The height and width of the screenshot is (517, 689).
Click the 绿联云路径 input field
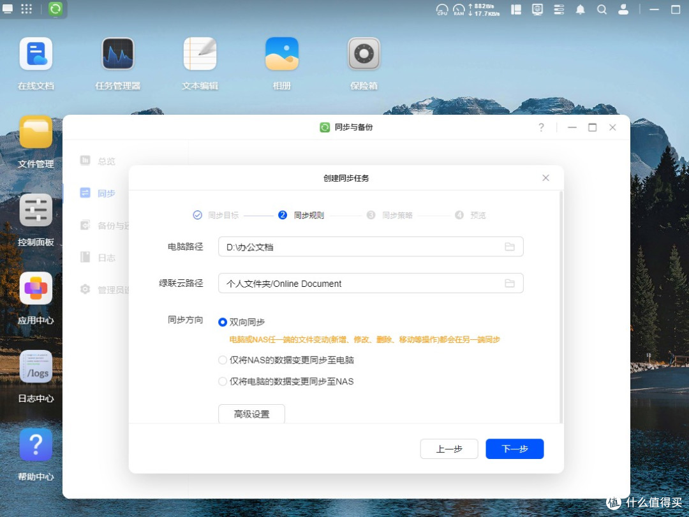click(371, 283)
